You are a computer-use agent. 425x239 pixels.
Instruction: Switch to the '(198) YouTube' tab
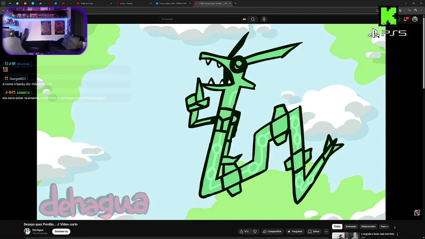coord(95,3)
